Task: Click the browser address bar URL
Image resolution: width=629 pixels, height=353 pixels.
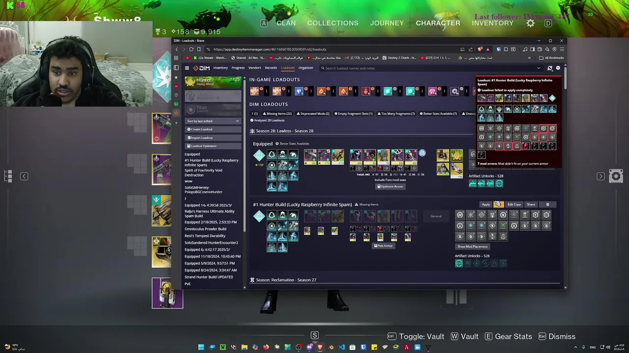Action: [270, 49]
